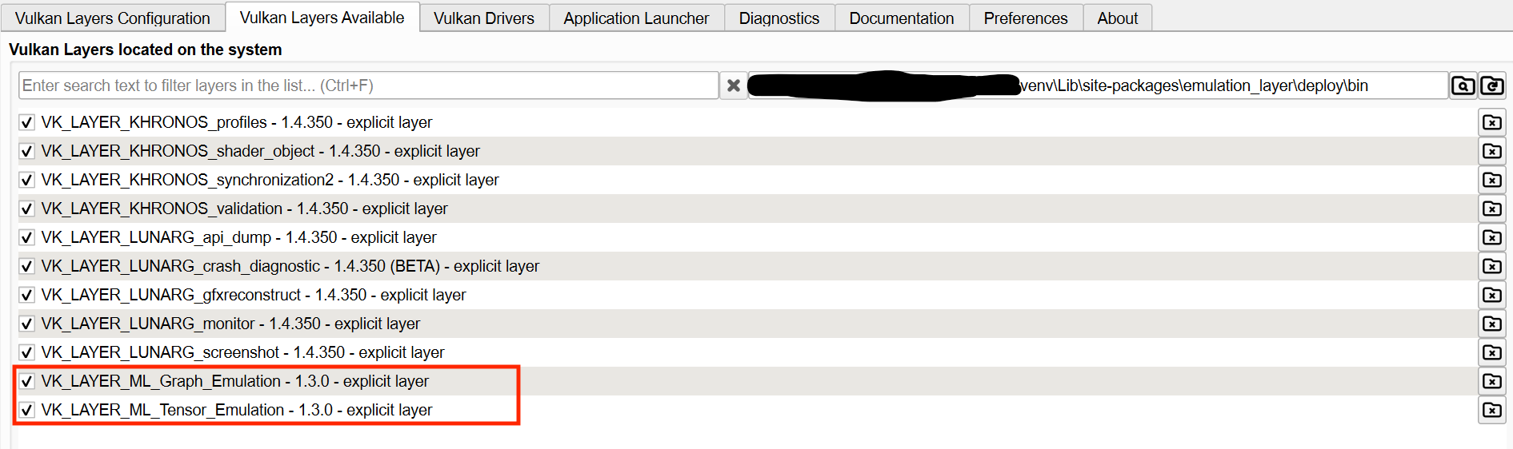Select the VK_LAYER_LUNARG_crash_diagnostic row text
1513x449 pixels.
point(290,266)
